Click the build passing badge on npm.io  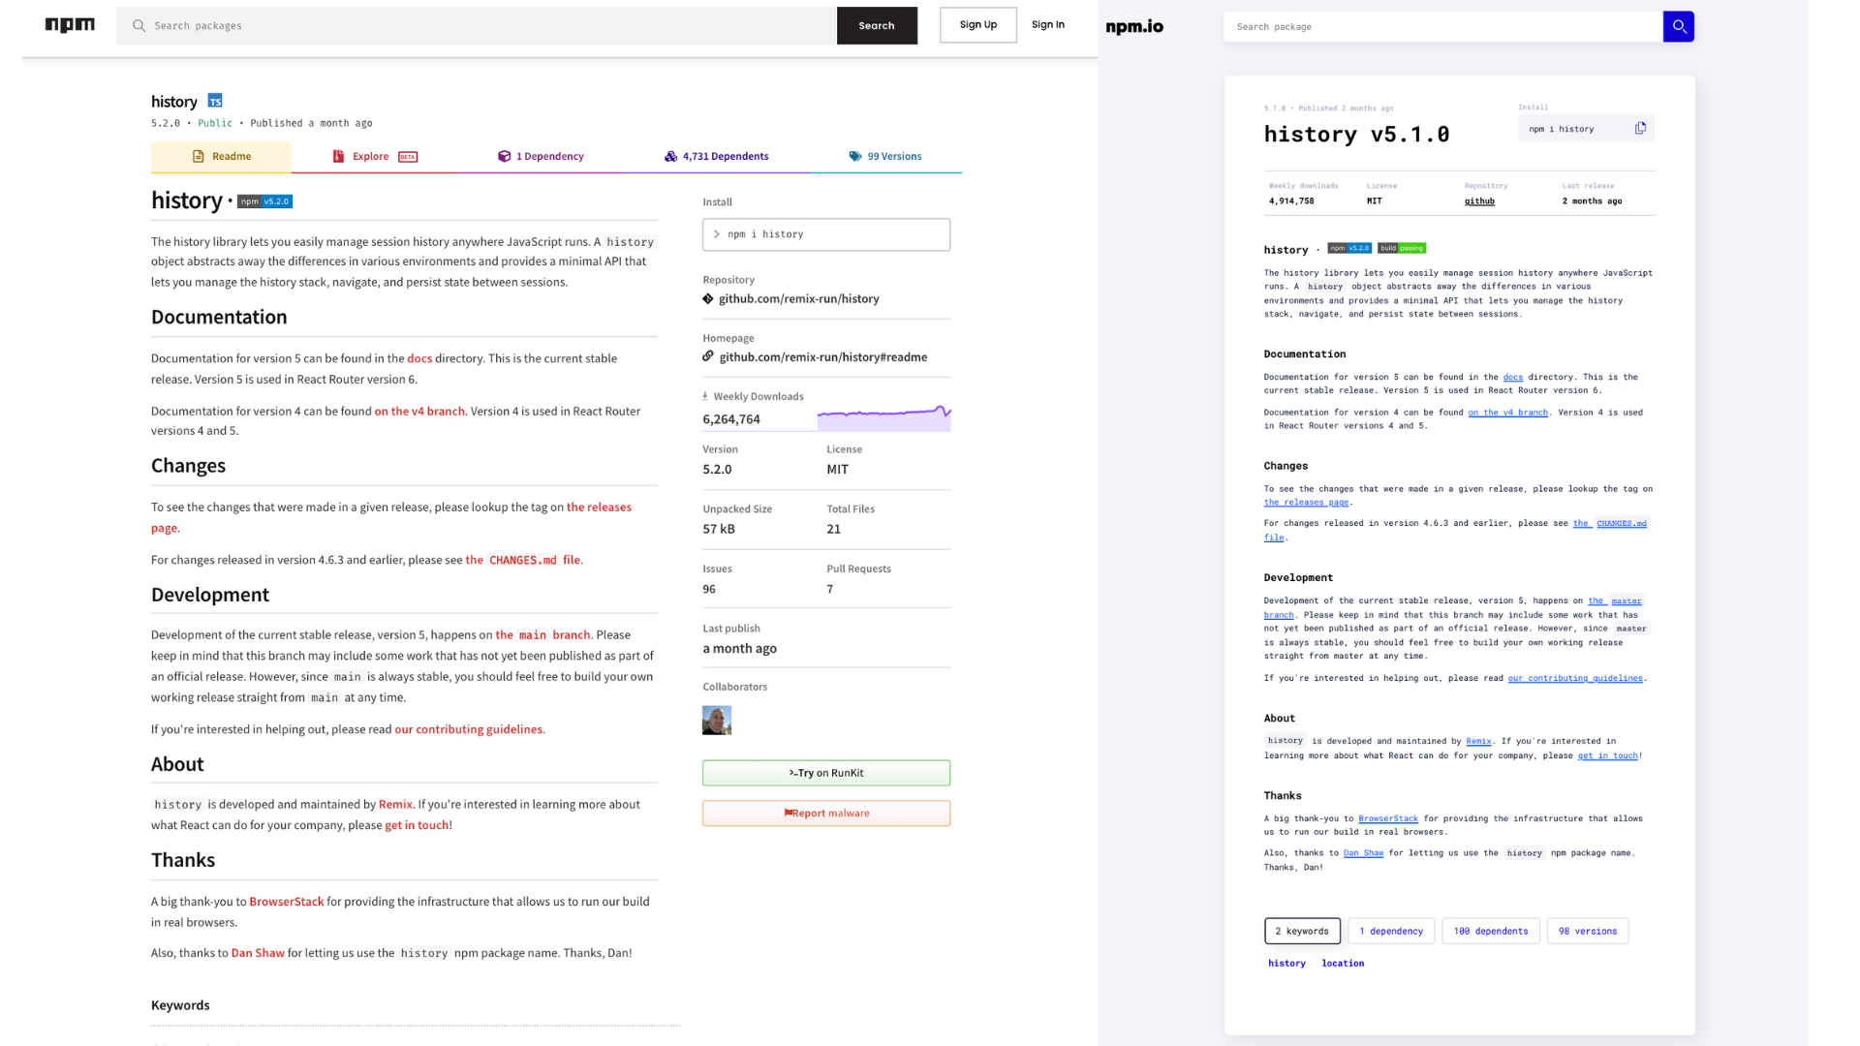point(1402,248)
